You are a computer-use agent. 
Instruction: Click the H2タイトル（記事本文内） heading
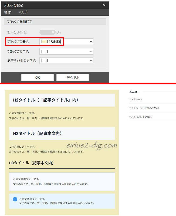pyautogui.click(x=37, y=133)
